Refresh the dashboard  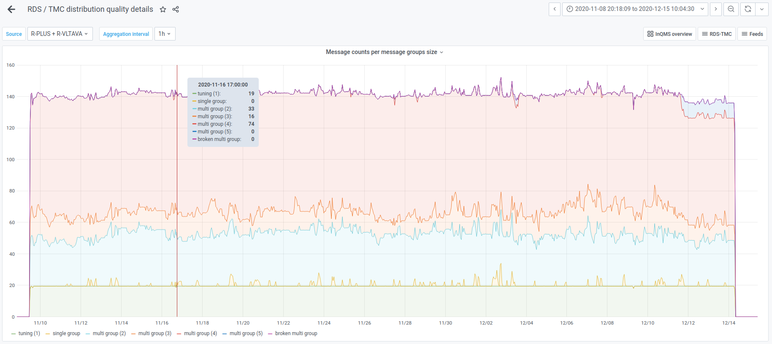[x=748, y=9]
